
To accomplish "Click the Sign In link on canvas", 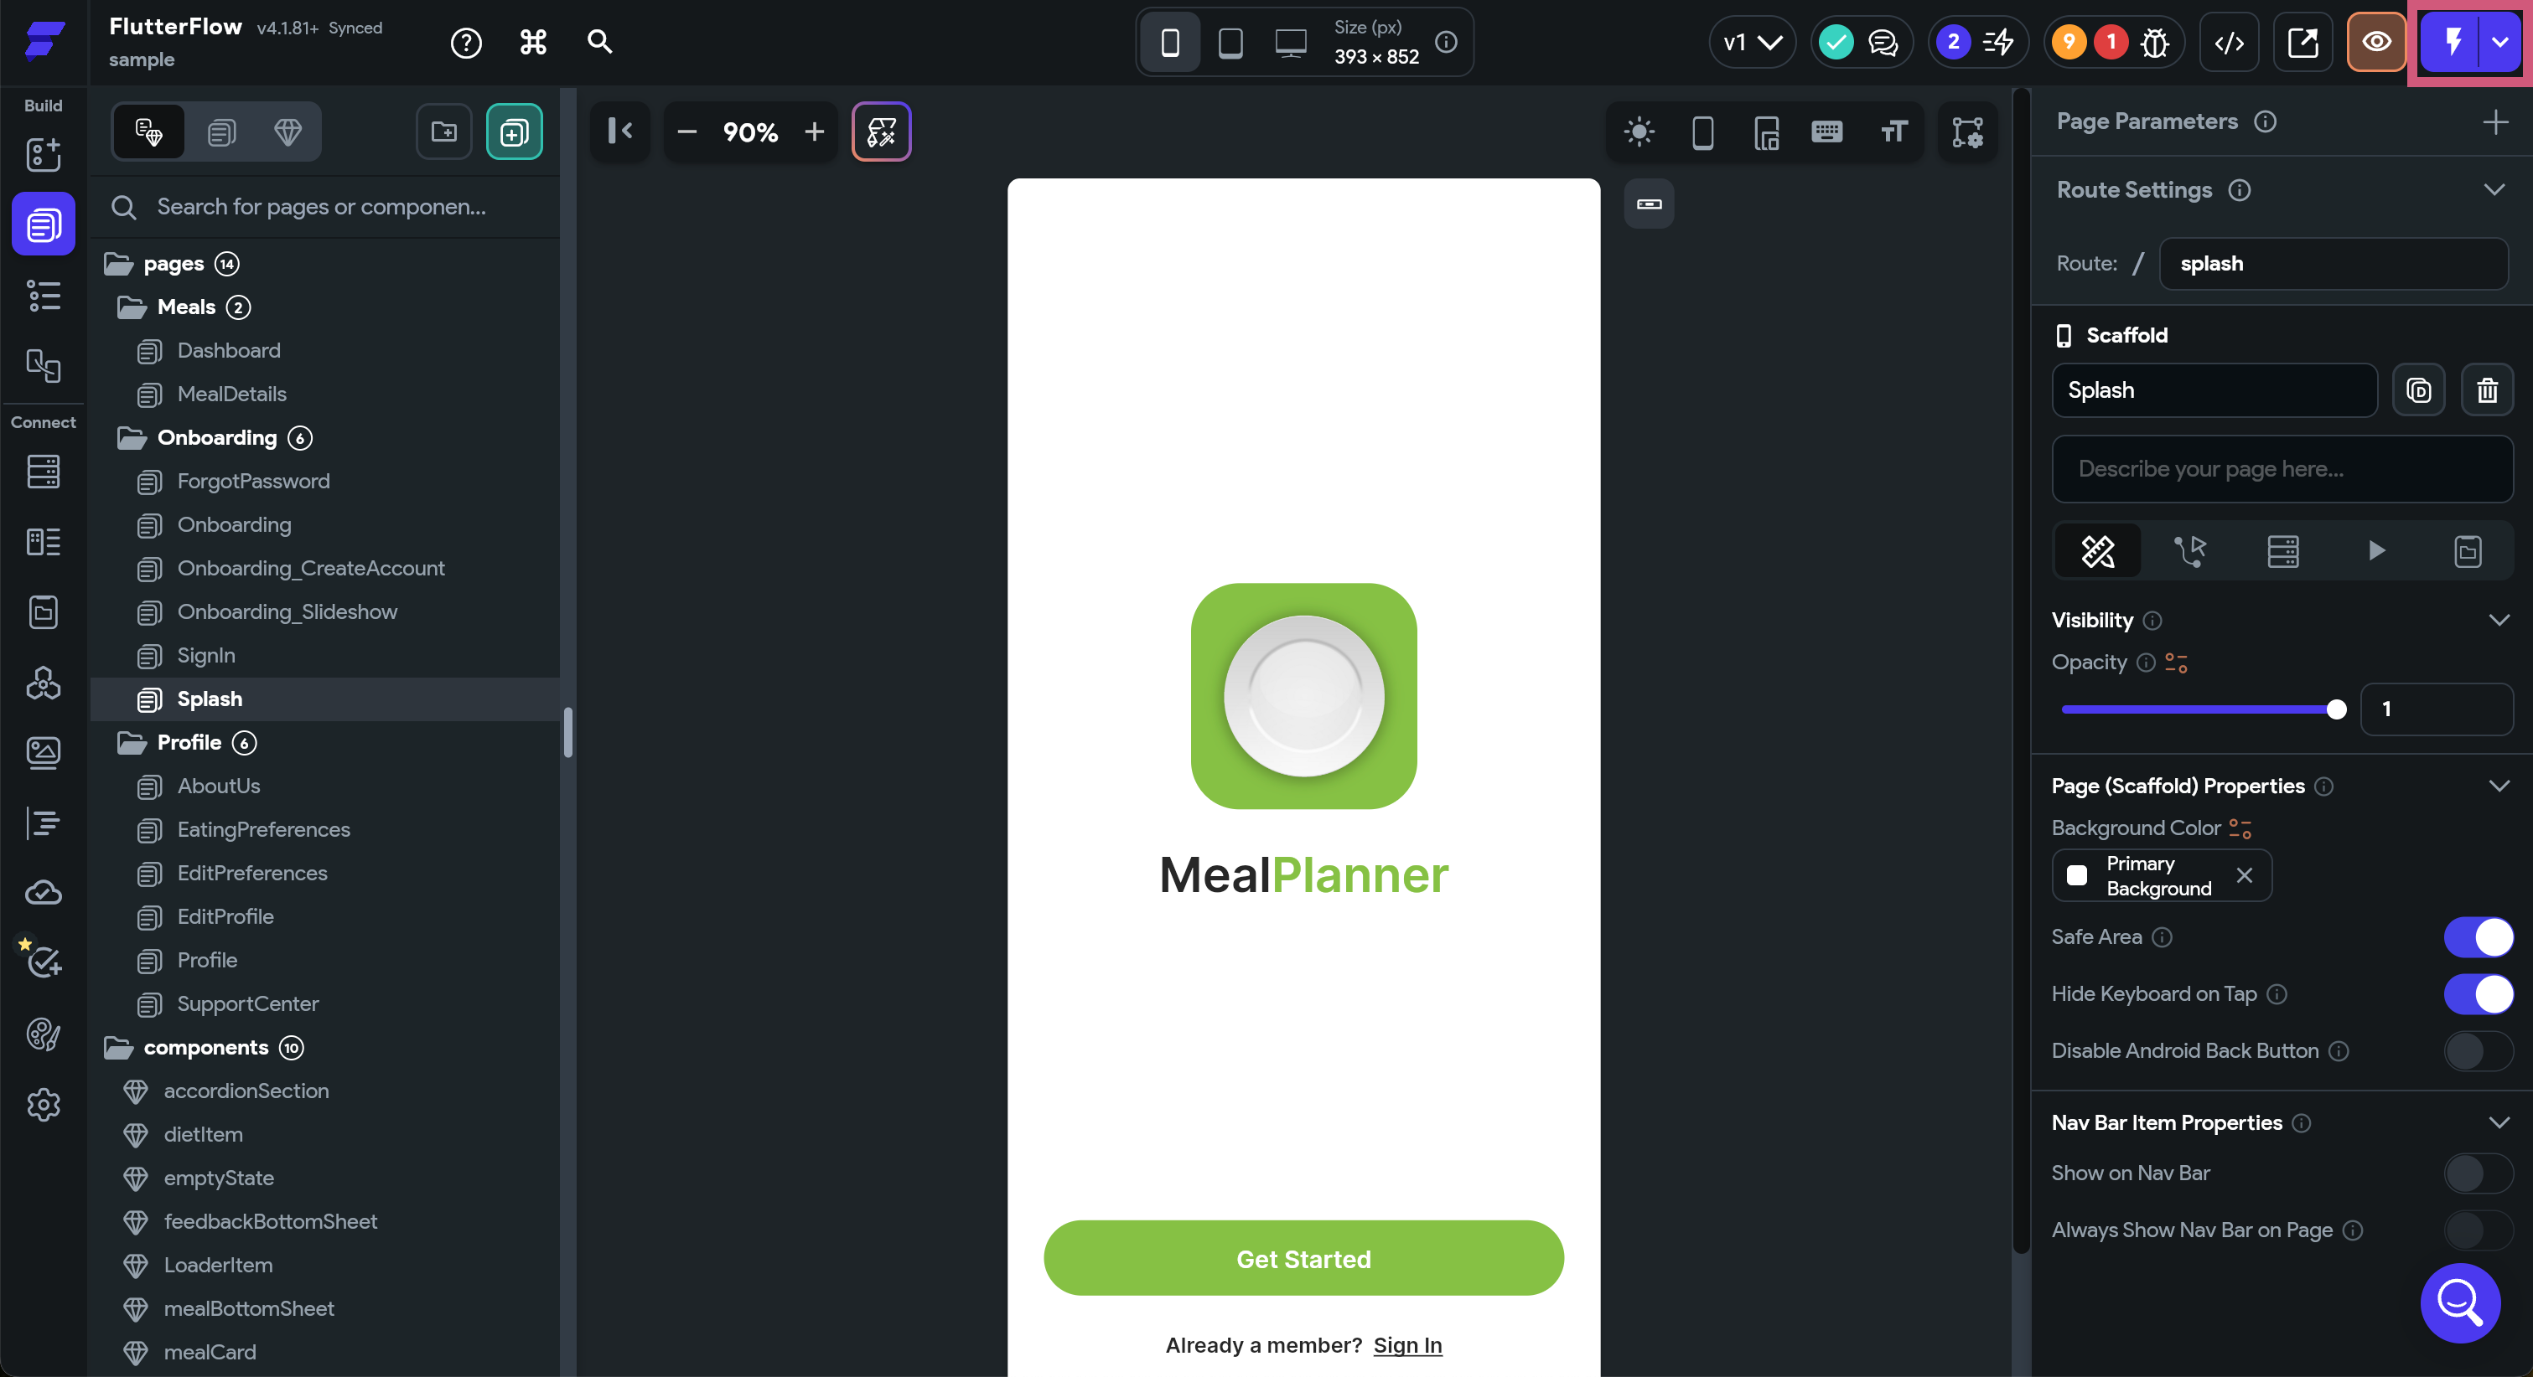I will pyautogui.click(x=1407, y=1345).
